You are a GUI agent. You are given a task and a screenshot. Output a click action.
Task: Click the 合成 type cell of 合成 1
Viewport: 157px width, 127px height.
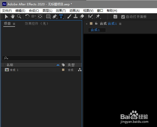point(71,70)
